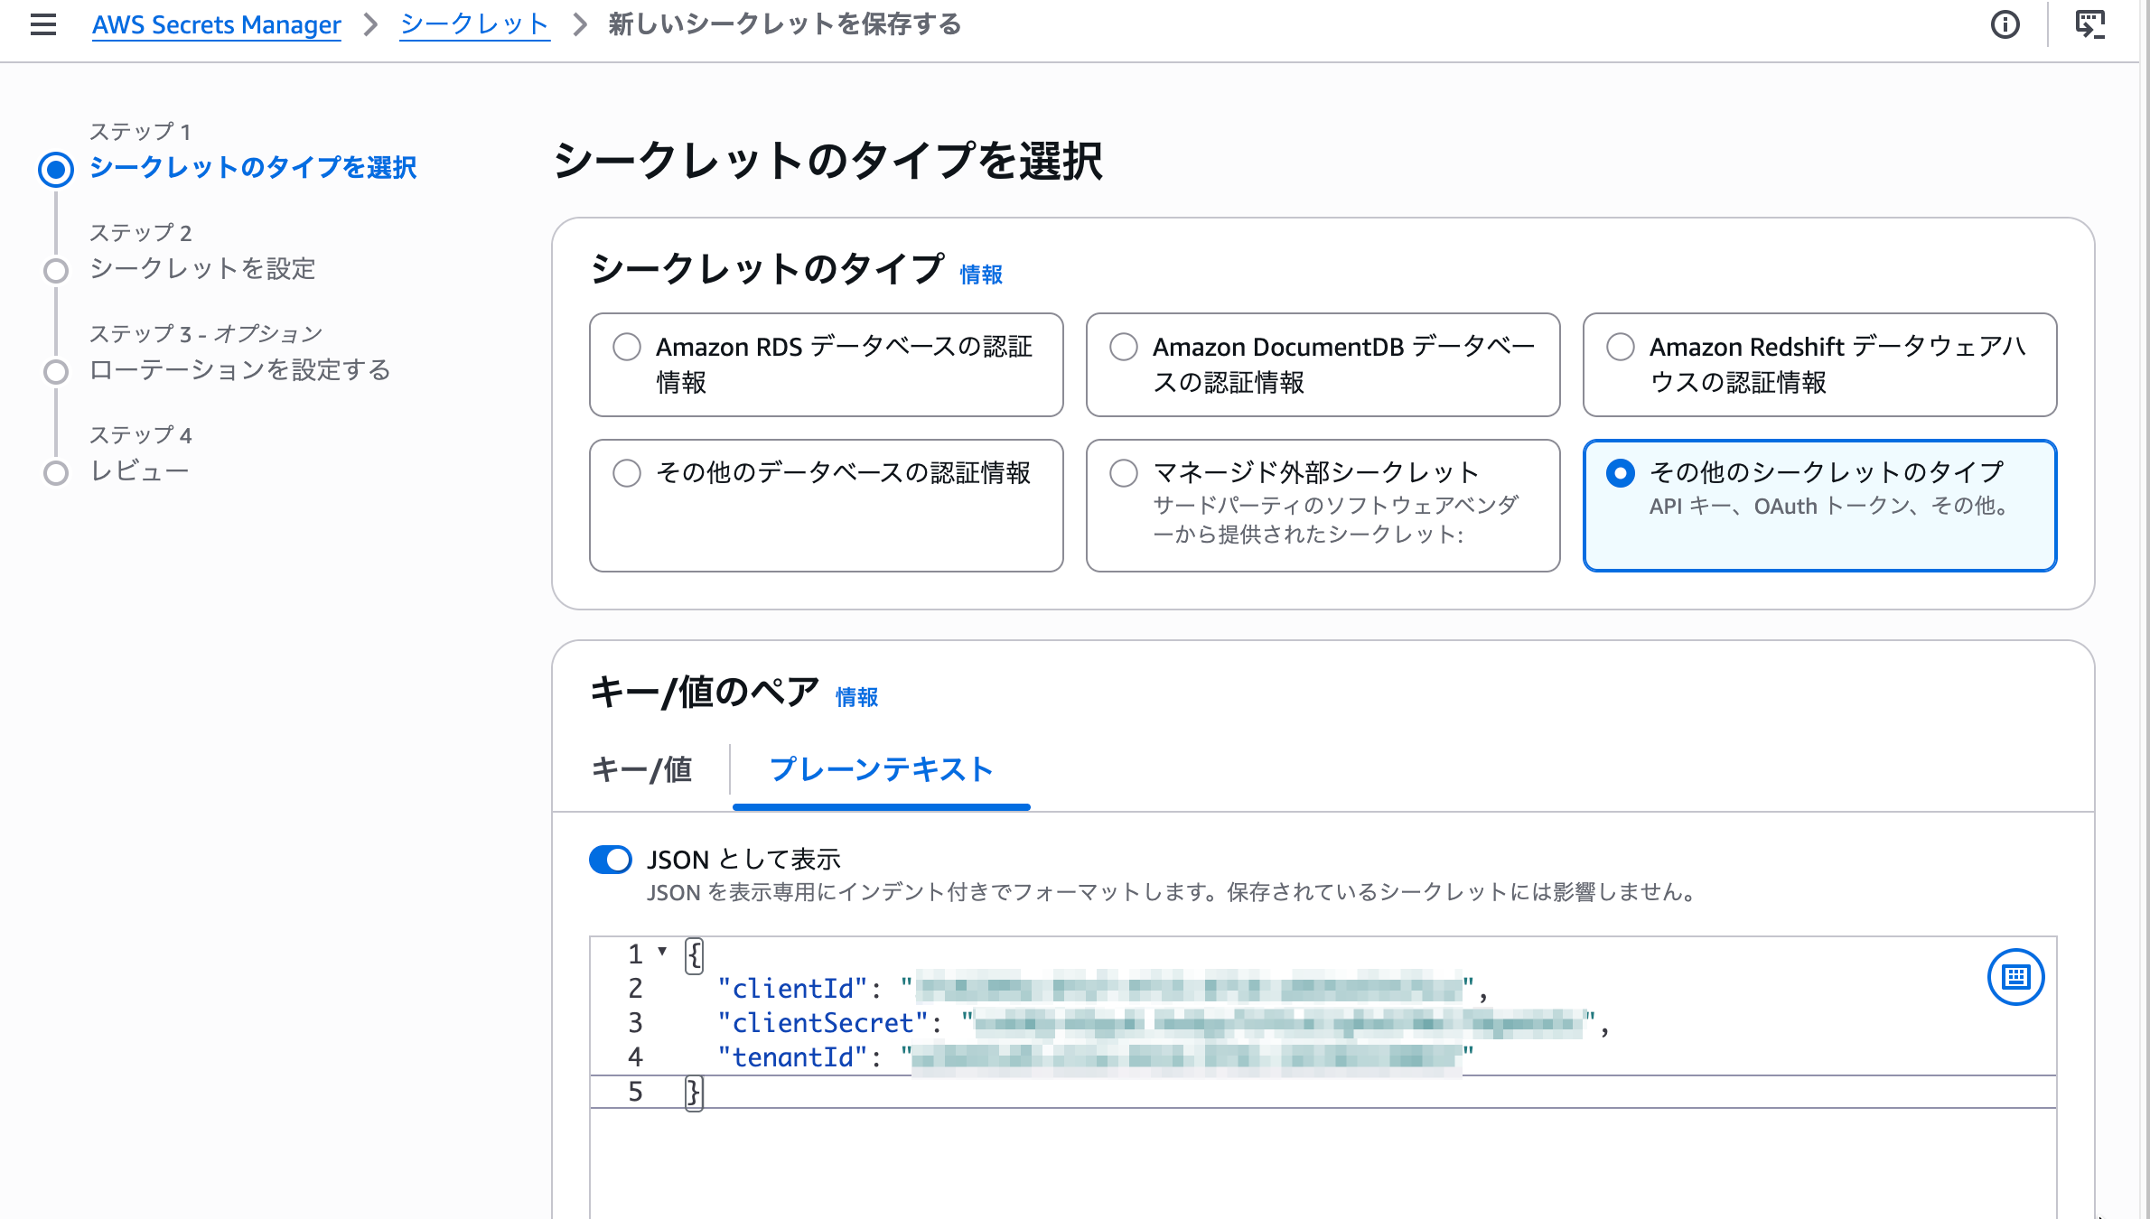Collapse the JSON fold arrow on line 1
This screenshot has width=2150, height=1219.
tap(662, 952)
